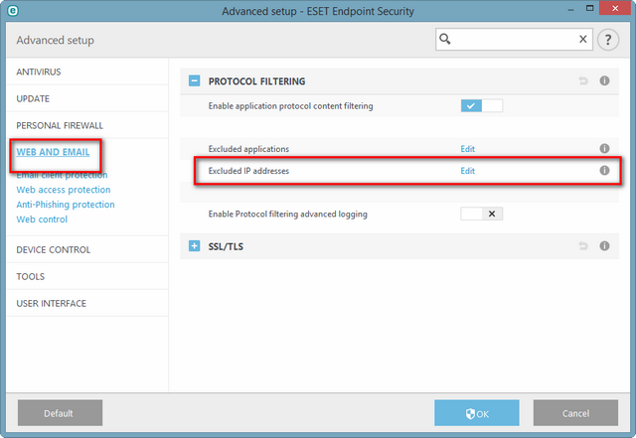Viewport: 636px width, 438px height.
Task: Enable Protocol filtering advanced logging switch
Action: tap(481, 214)
